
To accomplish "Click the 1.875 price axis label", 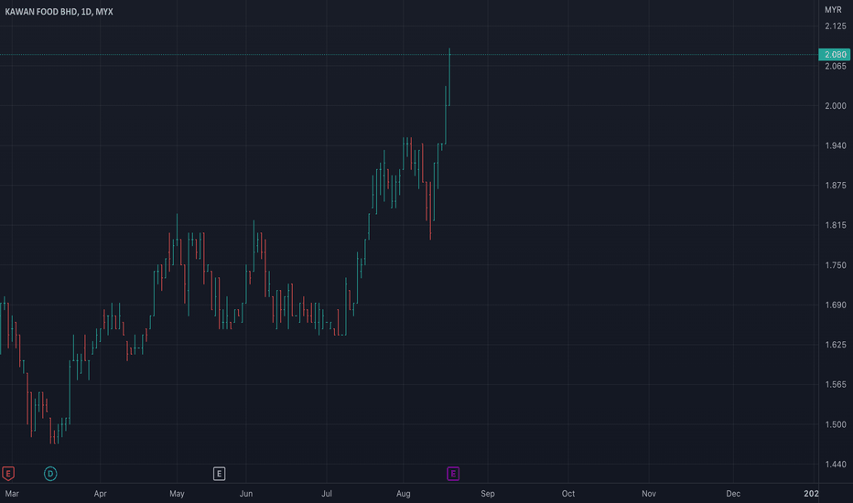I will tap(835, 186).
